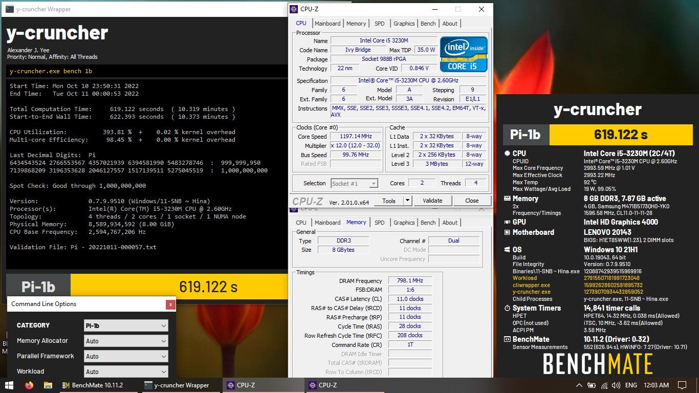Screen dimensions: 699x393
Task: Click the Memory module icon in BenchMate panel
Action: 507,199
